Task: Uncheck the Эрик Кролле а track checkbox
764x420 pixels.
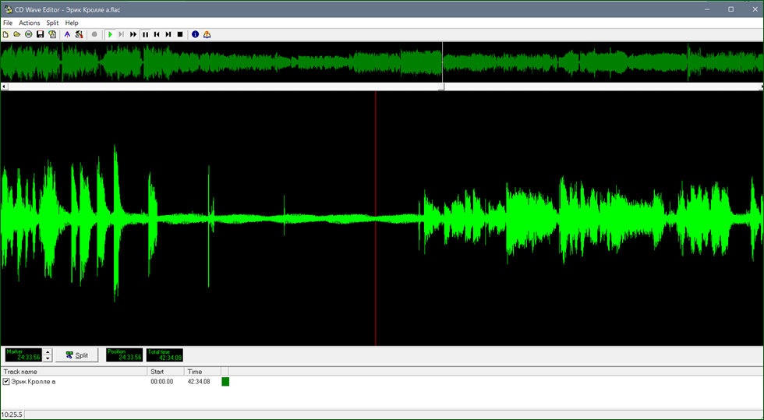Action: (x=6, y=382)
